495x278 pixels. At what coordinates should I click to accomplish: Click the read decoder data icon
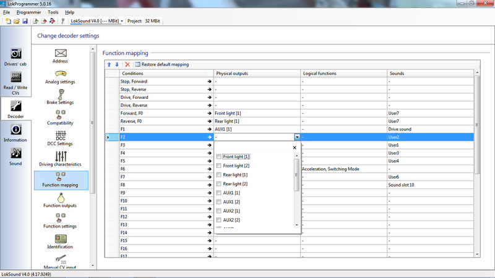[x=36, y=21]
